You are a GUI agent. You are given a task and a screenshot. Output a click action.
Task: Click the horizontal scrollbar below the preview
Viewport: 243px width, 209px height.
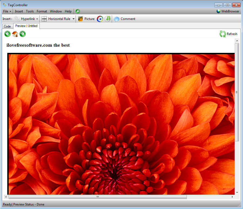click(97, 197)
